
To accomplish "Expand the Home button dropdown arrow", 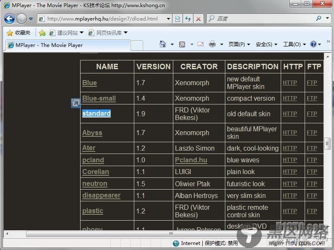I will pyautogui.click(x=172, y=44).
